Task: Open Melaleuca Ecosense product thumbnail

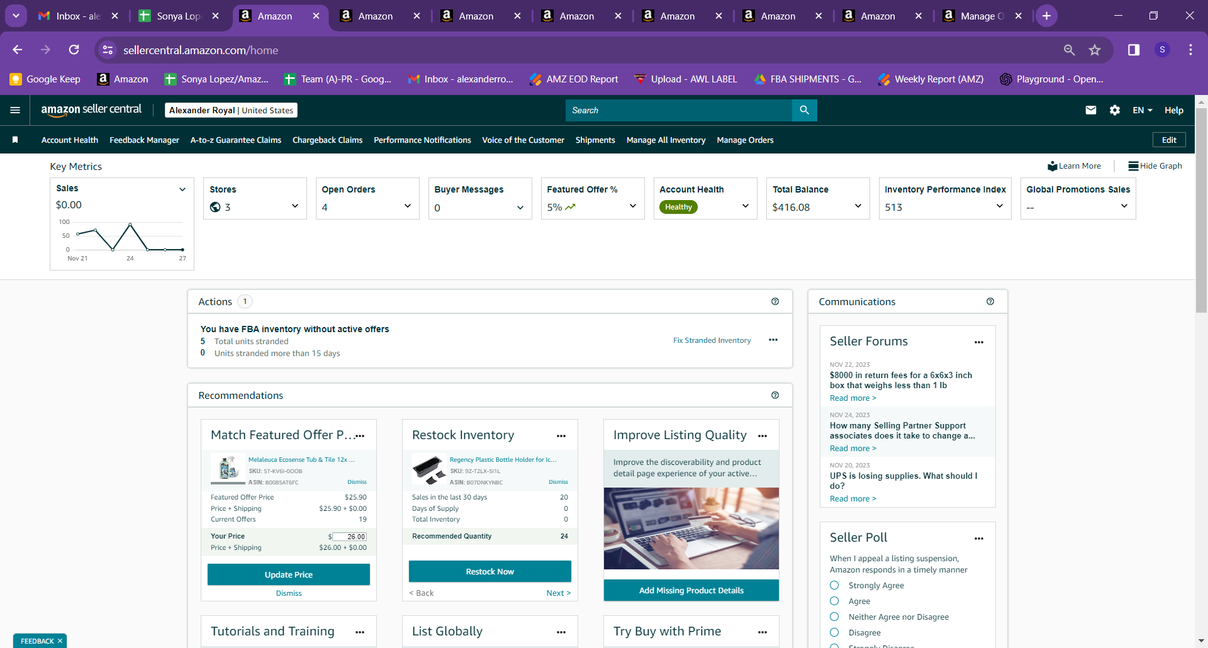Action: click(228, 468)
